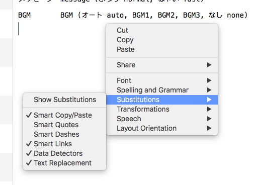Click the 'BGM2,' text in the document
Screen dimensions: 253x185
[167, 15]
